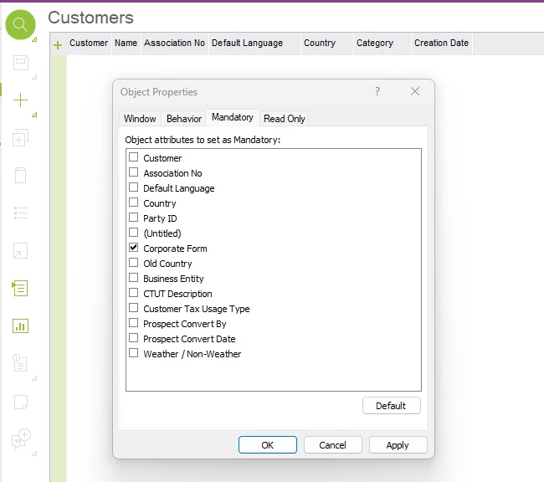Click the duplicate record icon in sidebar
Image resolution: width=544 pixels, height=482 pixels.
[x=21, y=138]
